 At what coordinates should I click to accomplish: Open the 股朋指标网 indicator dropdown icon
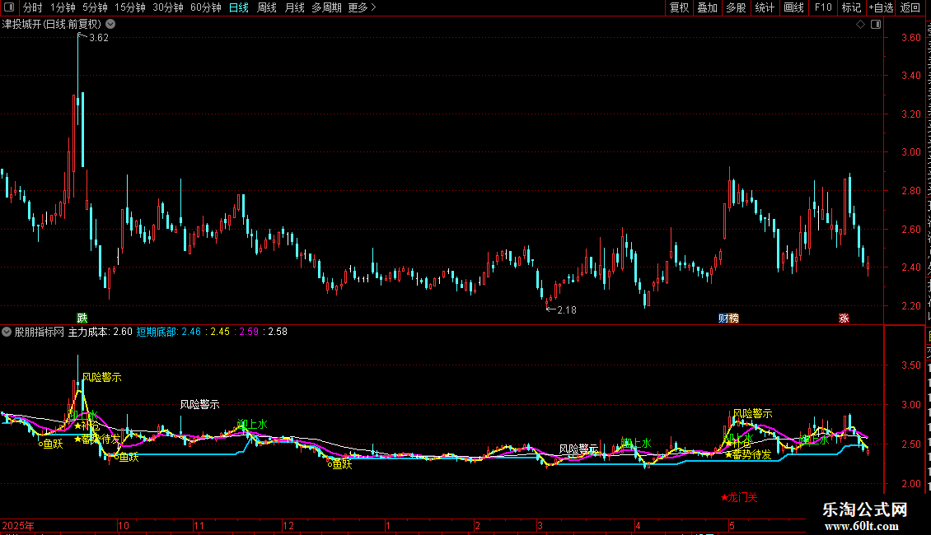7,332
